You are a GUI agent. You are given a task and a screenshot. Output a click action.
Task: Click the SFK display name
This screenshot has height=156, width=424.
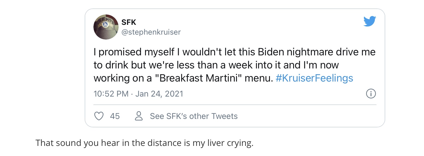pyautogui.click(x=129, y=23)
